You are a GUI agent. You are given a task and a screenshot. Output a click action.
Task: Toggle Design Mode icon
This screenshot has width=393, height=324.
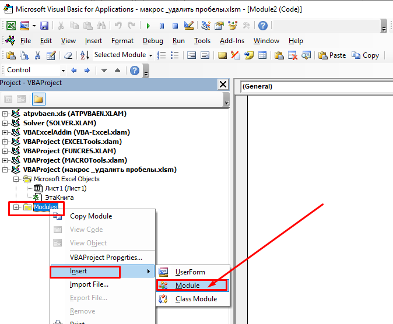tap(189, 26)
